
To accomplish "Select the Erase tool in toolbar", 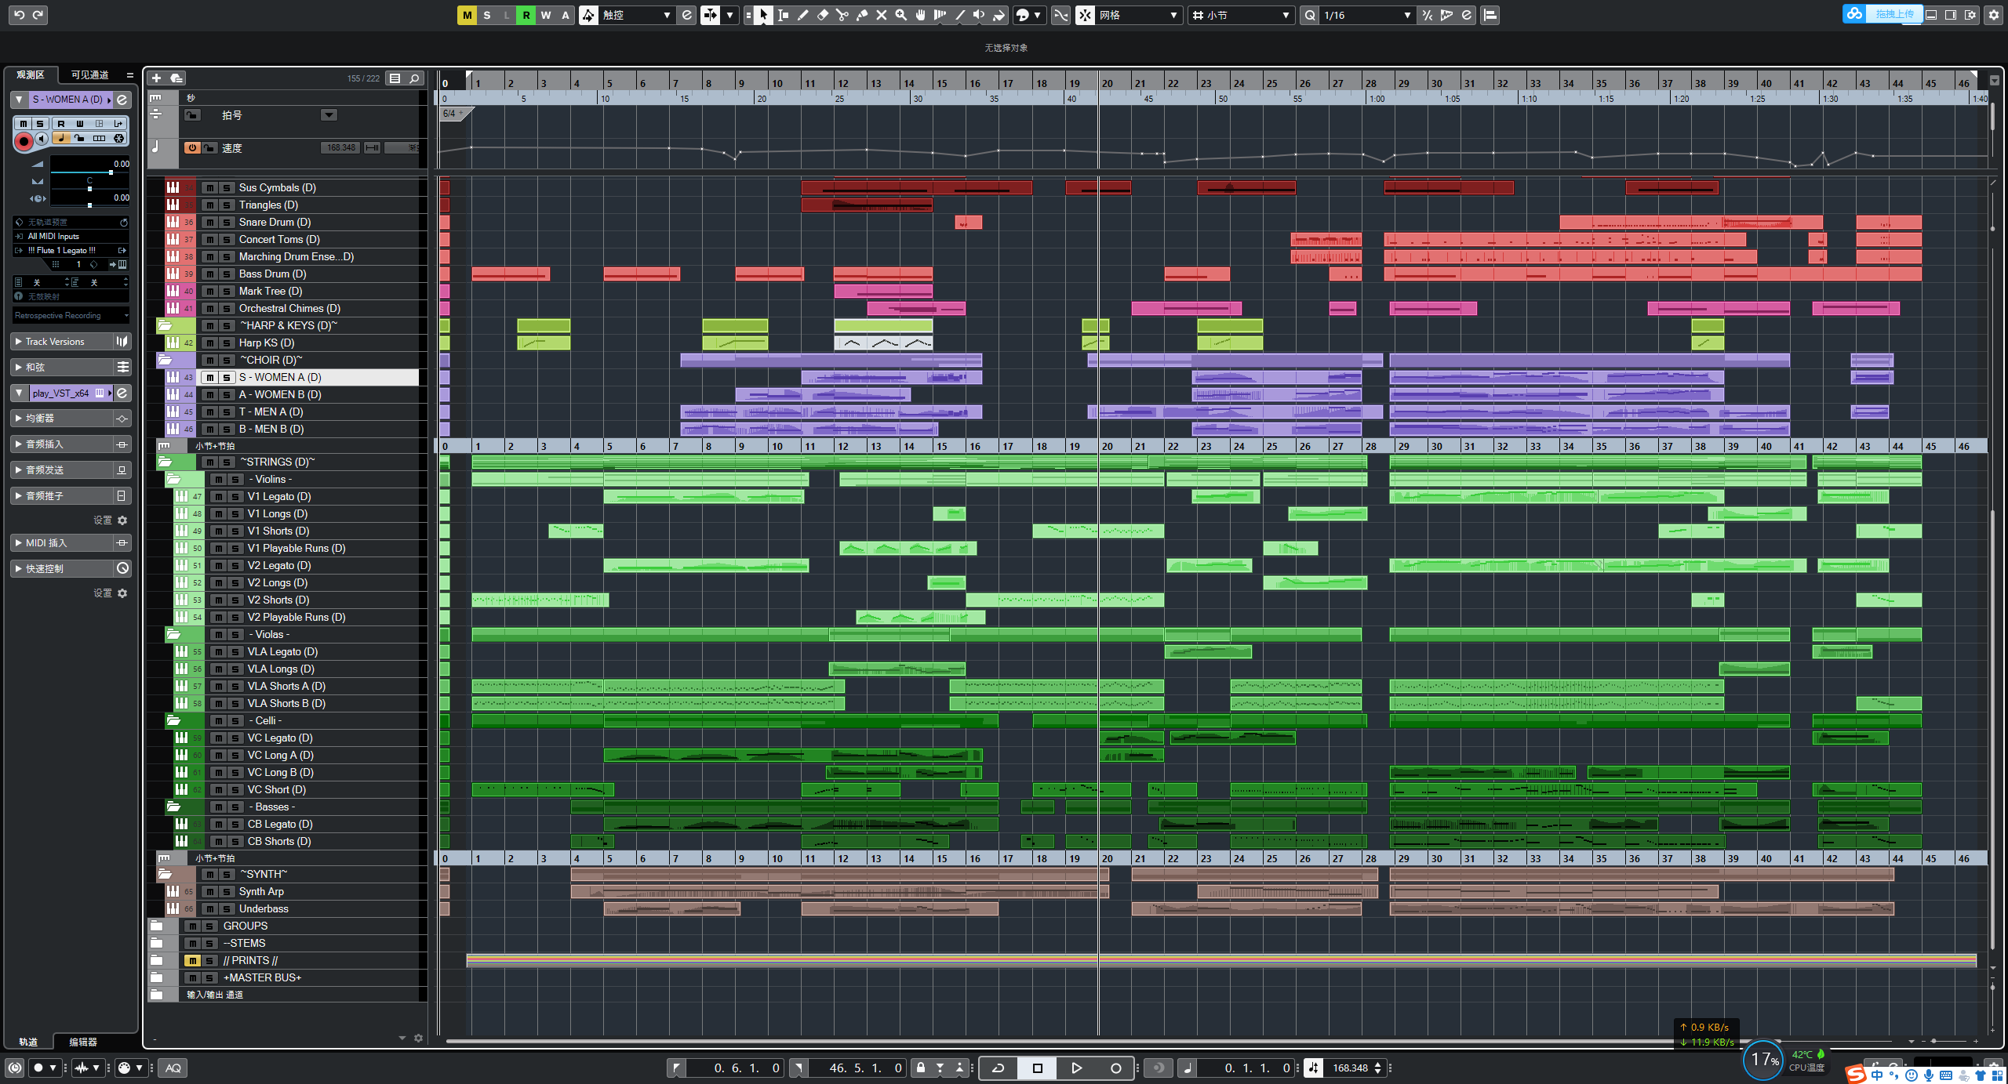I will click(823, 15).
